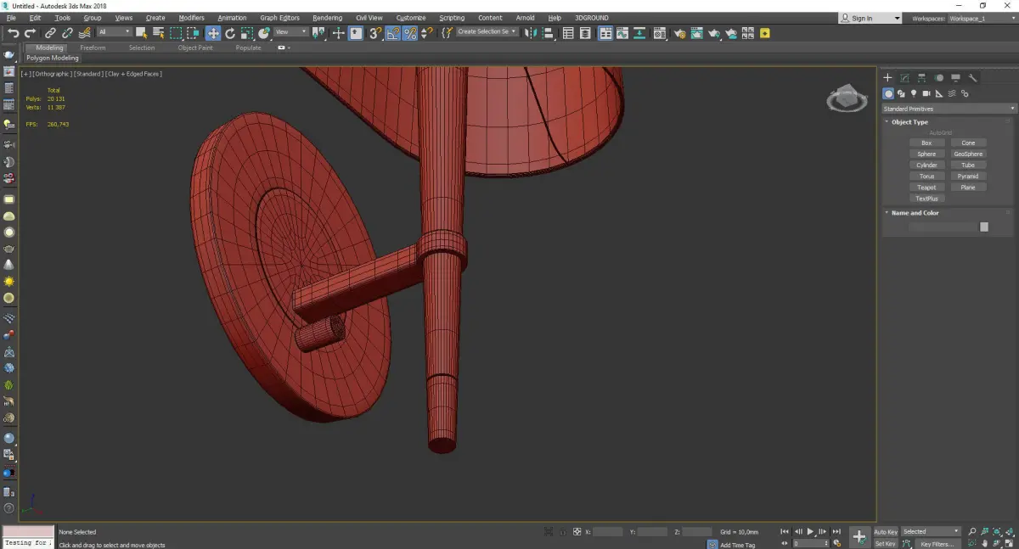
Task: Open the Standard Primitives dropdown
Action: 949,109
